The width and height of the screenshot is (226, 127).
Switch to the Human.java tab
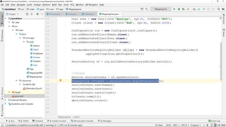tap(54, 14)
